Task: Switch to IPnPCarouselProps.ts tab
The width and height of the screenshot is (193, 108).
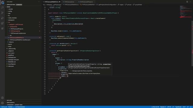Action: tap(87, 2)
